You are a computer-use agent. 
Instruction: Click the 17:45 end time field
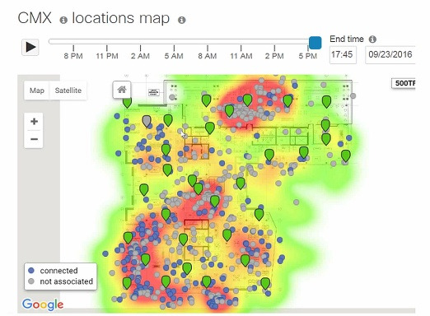click(x=343, y=55)
